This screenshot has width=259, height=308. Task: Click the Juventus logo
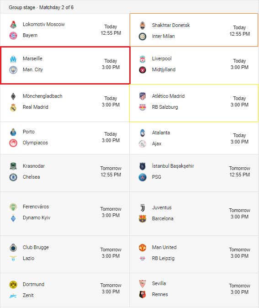coord(143,207)
